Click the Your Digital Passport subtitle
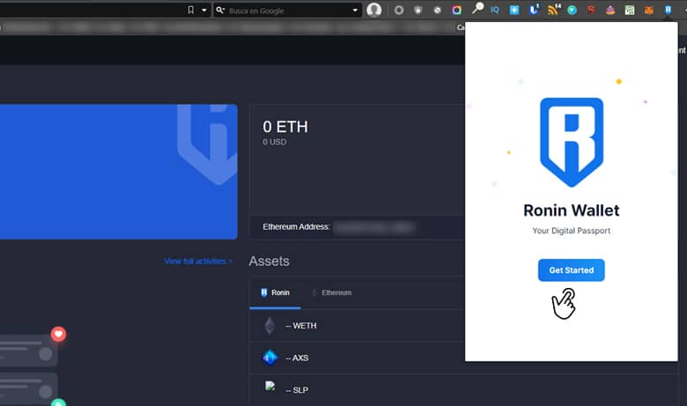Screen dimensions: 687x406 572,231
